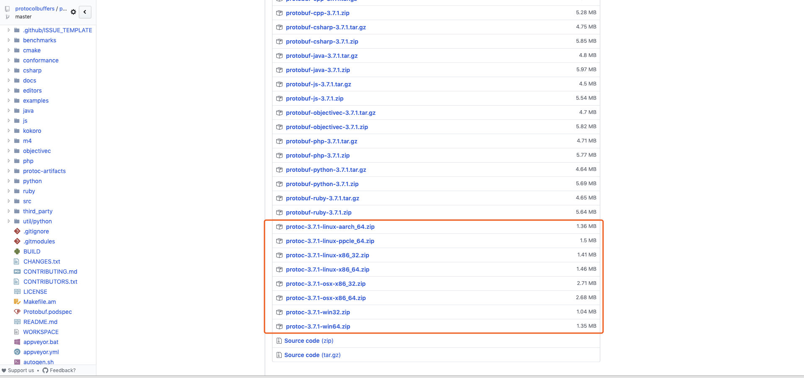Select the js folder icon
The height and width of the screenshot is (378, 804).
17,121
